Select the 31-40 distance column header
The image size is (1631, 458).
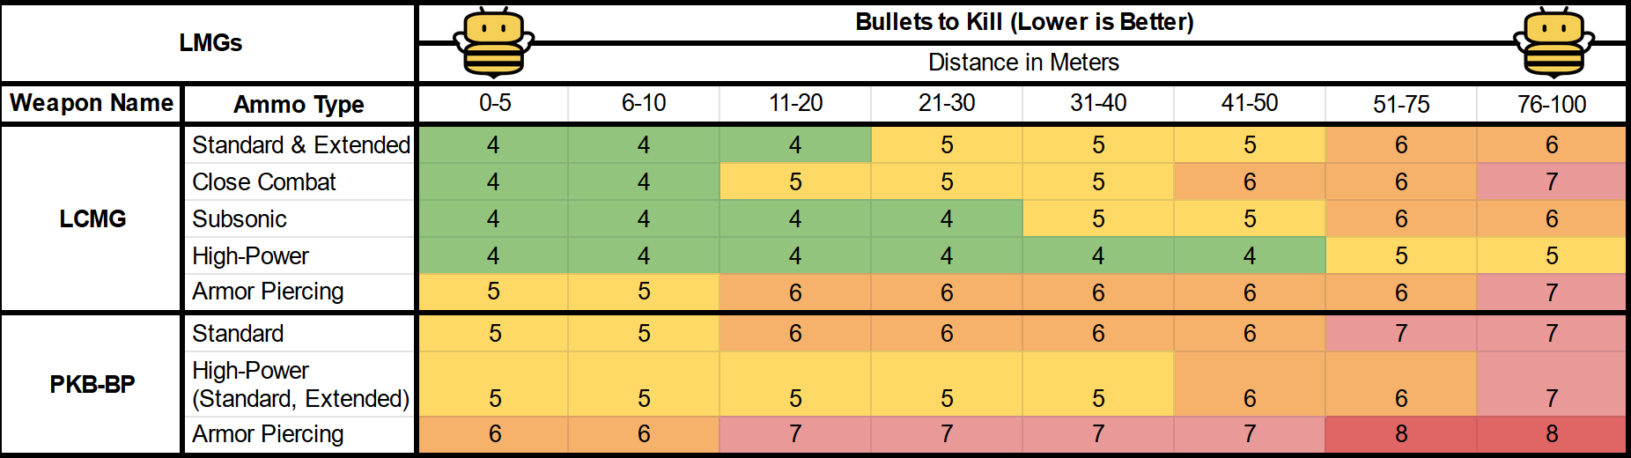click(x=1098, y=103)
